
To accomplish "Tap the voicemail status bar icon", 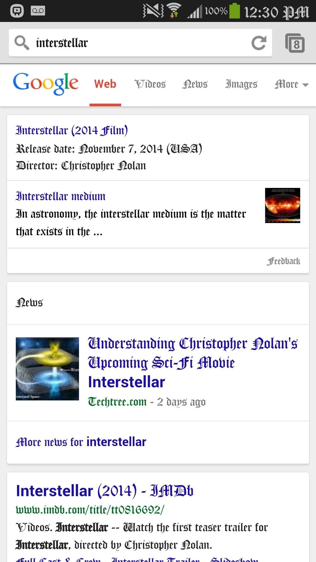I will pos(38,11).
